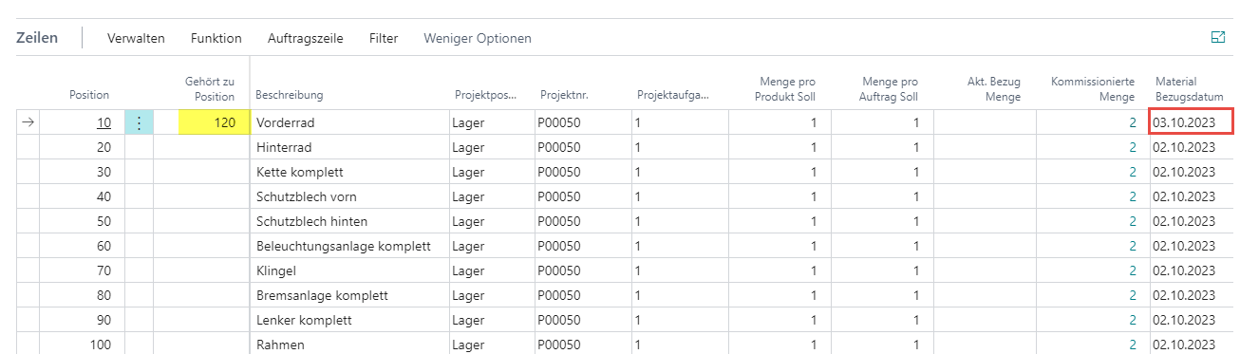Open the Filter menu

(x=384, y=38)
